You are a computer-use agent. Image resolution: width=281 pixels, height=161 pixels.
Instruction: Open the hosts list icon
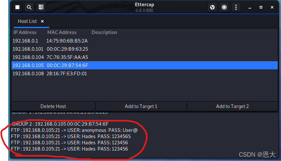[41, 7]
